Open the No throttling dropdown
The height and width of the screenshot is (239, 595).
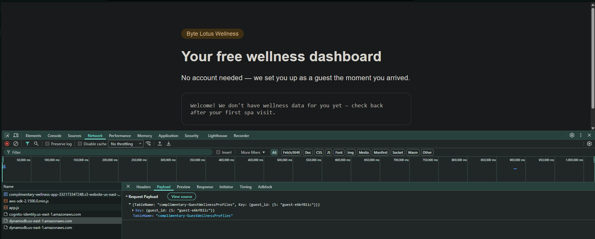[126, 144]
